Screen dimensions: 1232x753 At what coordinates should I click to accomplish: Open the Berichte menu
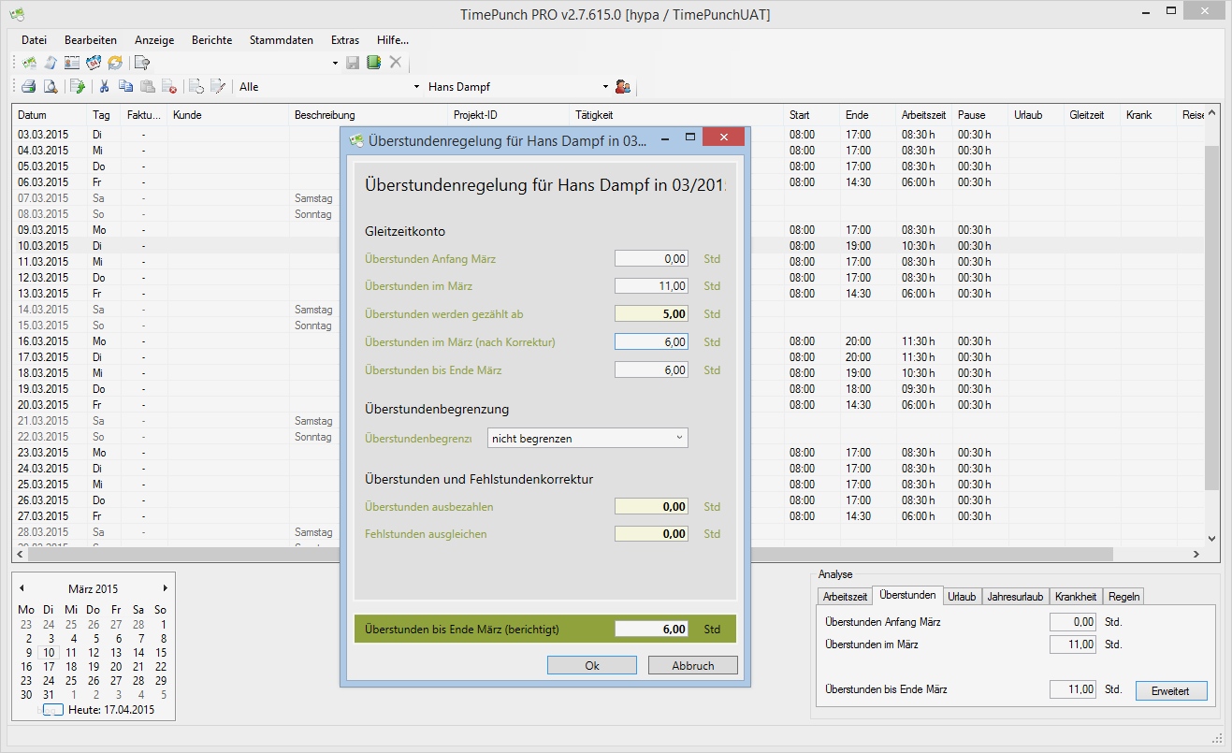tap(212, 40)
